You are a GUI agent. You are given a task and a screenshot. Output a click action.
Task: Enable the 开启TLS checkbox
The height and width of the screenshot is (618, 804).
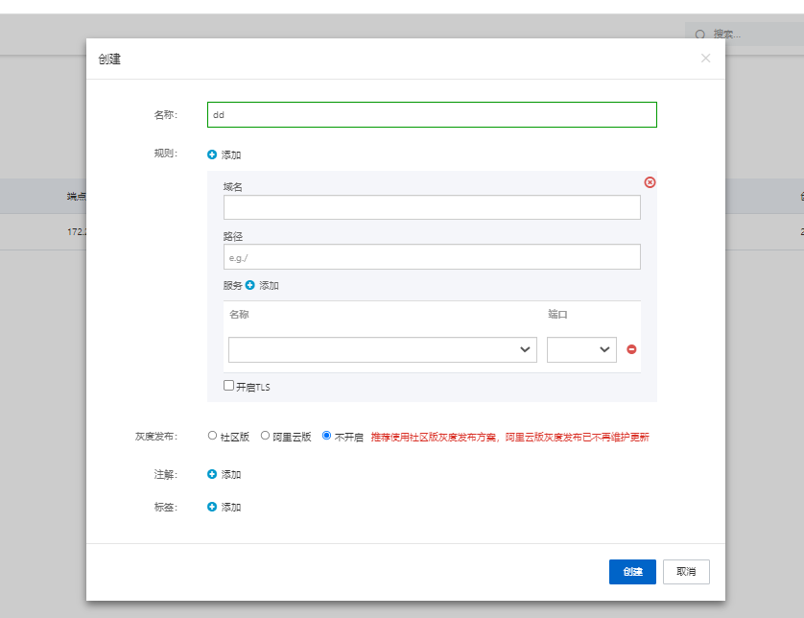point(228,386)
